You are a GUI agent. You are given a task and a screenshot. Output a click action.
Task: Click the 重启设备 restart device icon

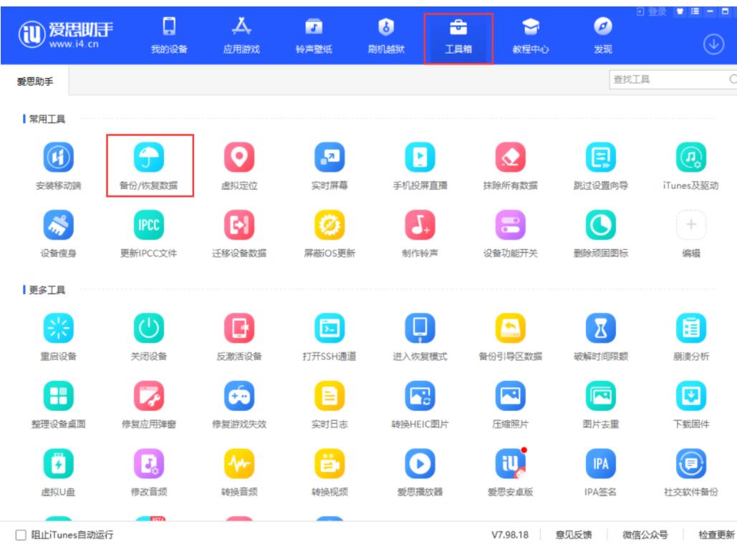coord(58,329)
